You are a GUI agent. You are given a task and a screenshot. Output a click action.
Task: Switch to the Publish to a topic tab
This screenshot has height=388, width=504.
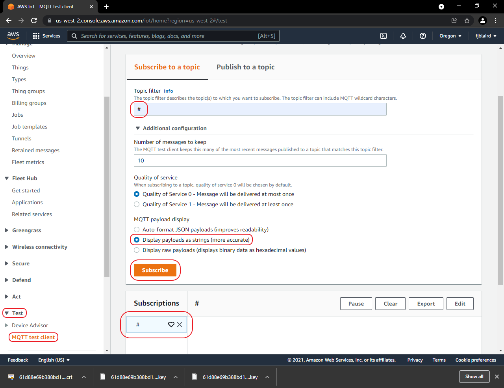(245, 67)
